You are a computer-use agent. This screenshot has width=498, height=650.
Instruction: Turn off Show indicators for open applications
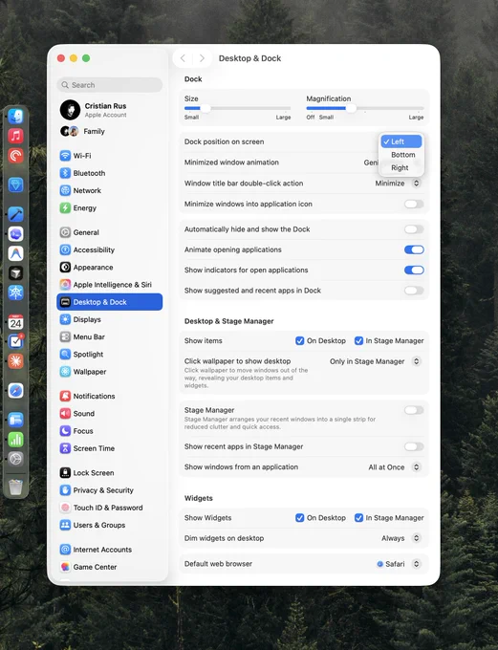point(414,270)
